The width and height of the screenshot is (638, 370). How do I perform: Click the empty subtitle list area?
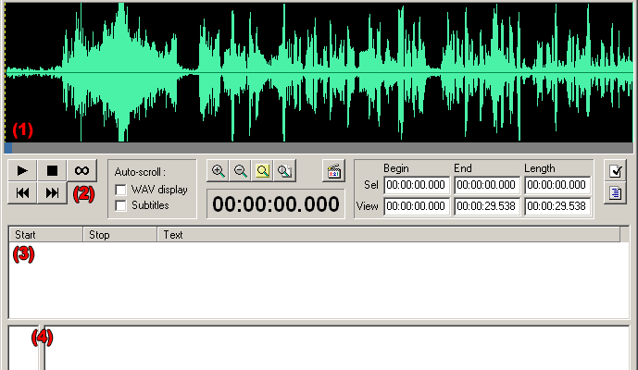click(x=319, y=280)
